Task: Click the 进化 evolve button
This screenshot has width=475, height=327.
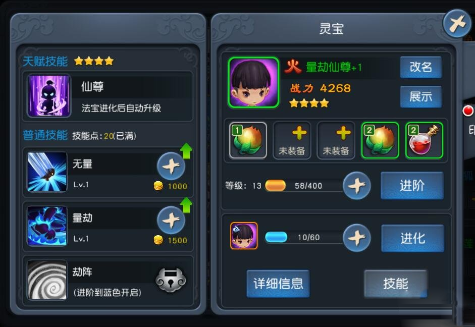Action: tap(412, 238)
